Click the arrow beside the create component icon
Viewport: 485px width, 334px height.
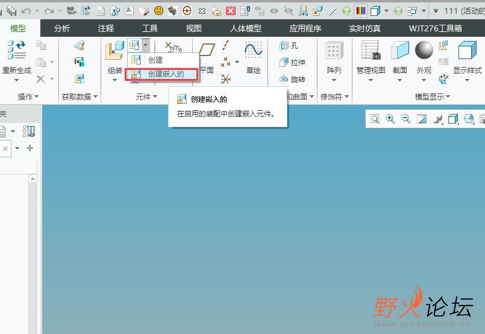pos(146,45)
